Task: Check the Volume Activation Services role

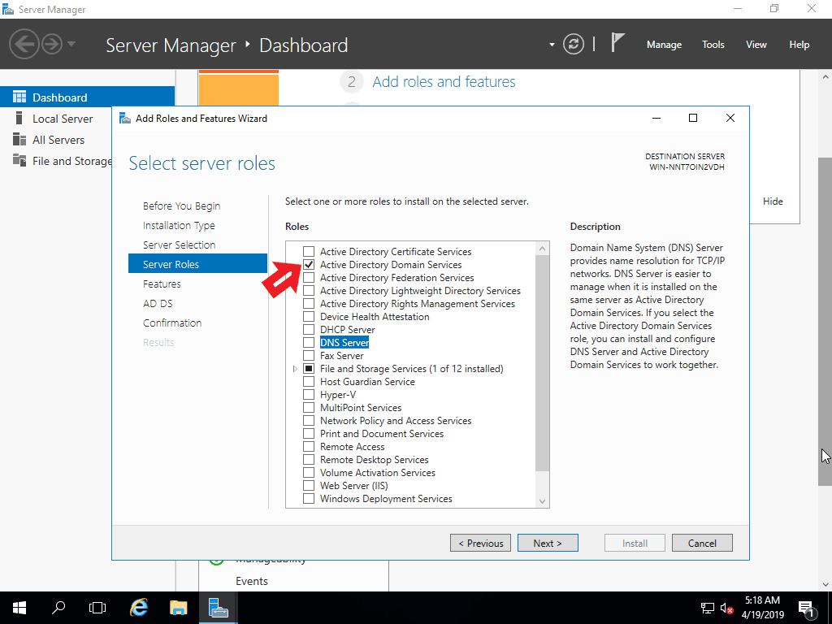Action: [309, 472]
